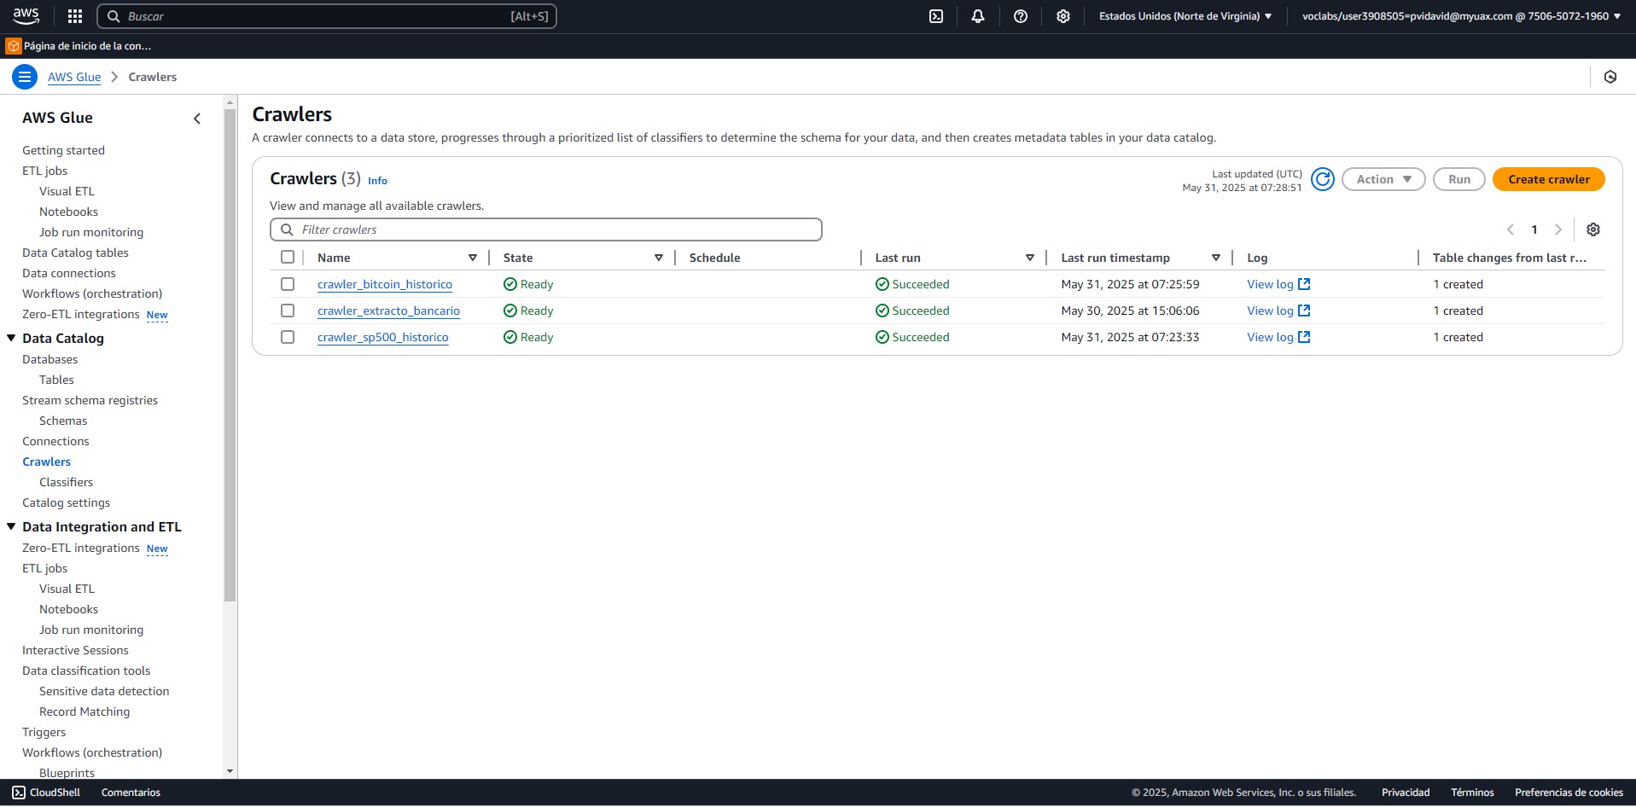Open the notifications bell
1636x807 pixels.
point(978,16)
